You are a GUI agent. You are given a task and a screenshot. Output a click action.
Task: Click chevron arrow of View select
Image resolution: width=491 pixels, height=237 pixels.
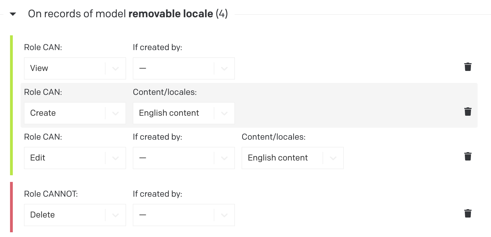116,68
